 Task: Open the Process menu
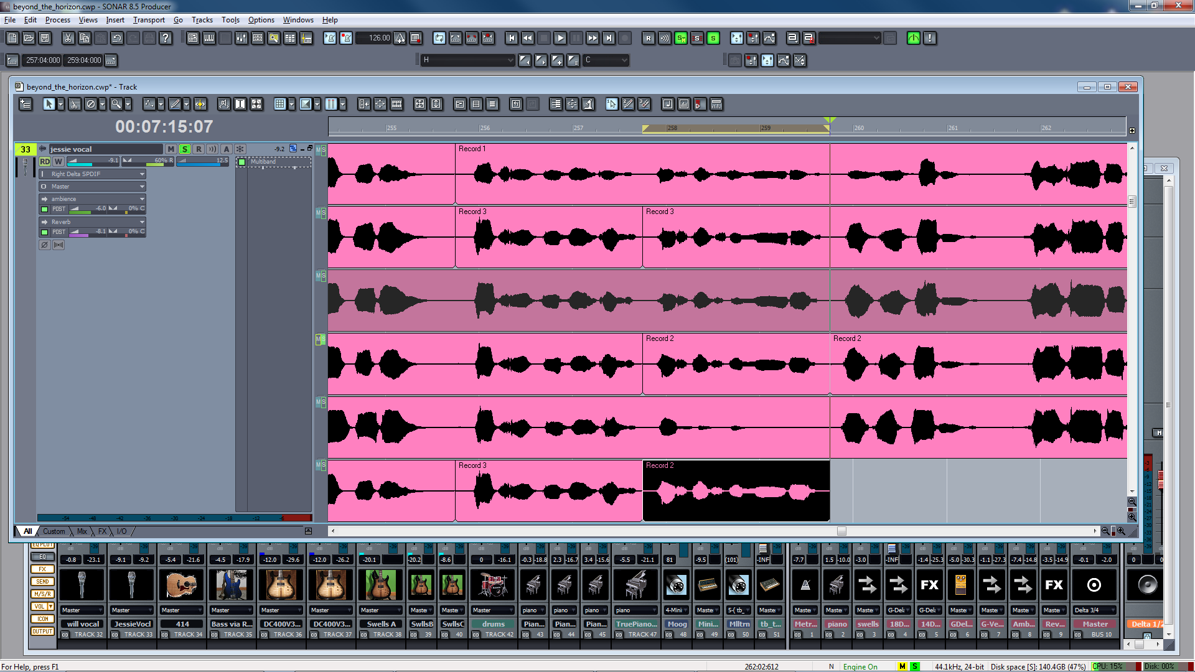[58, 20]
